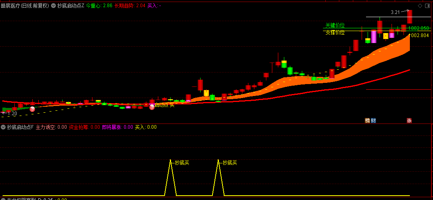Click the 关键价位 line label
433x200 pixels.
point(335,25)
